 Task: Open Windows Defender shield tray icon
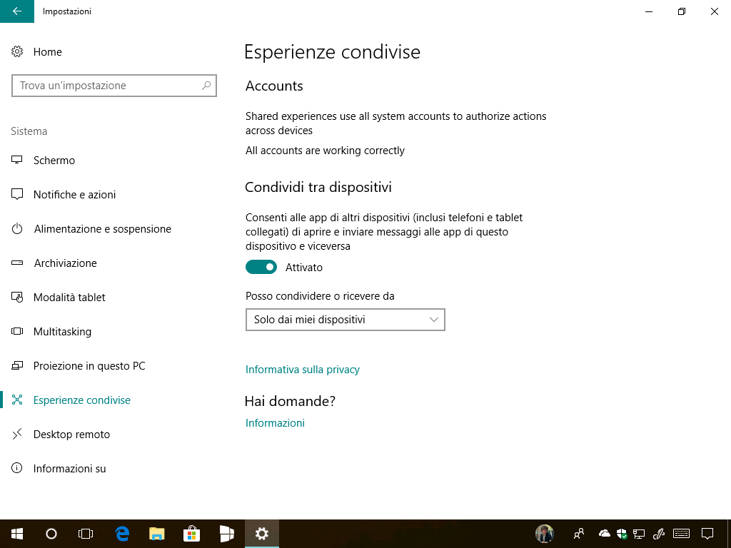tap(622, 534)
